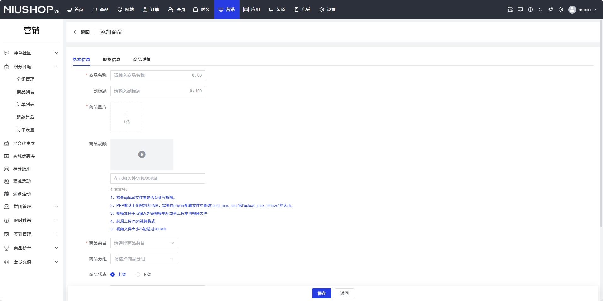Image resolution: width=603 pixels, height=301 pixels.
Task: Click the storefront icon in top bar
Action: tap(510, 9)
